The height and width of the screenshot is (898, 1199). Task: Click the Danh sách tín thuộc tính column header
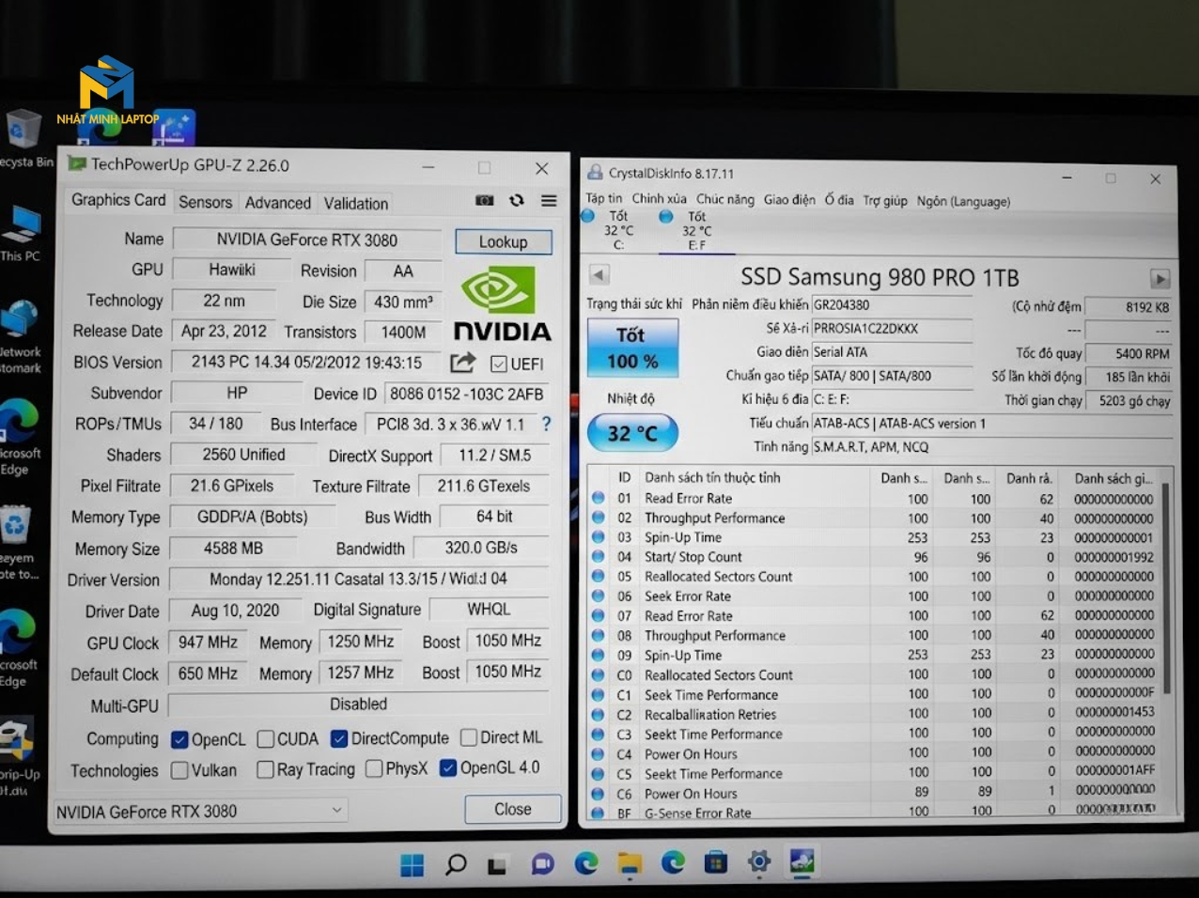point(711,477)
